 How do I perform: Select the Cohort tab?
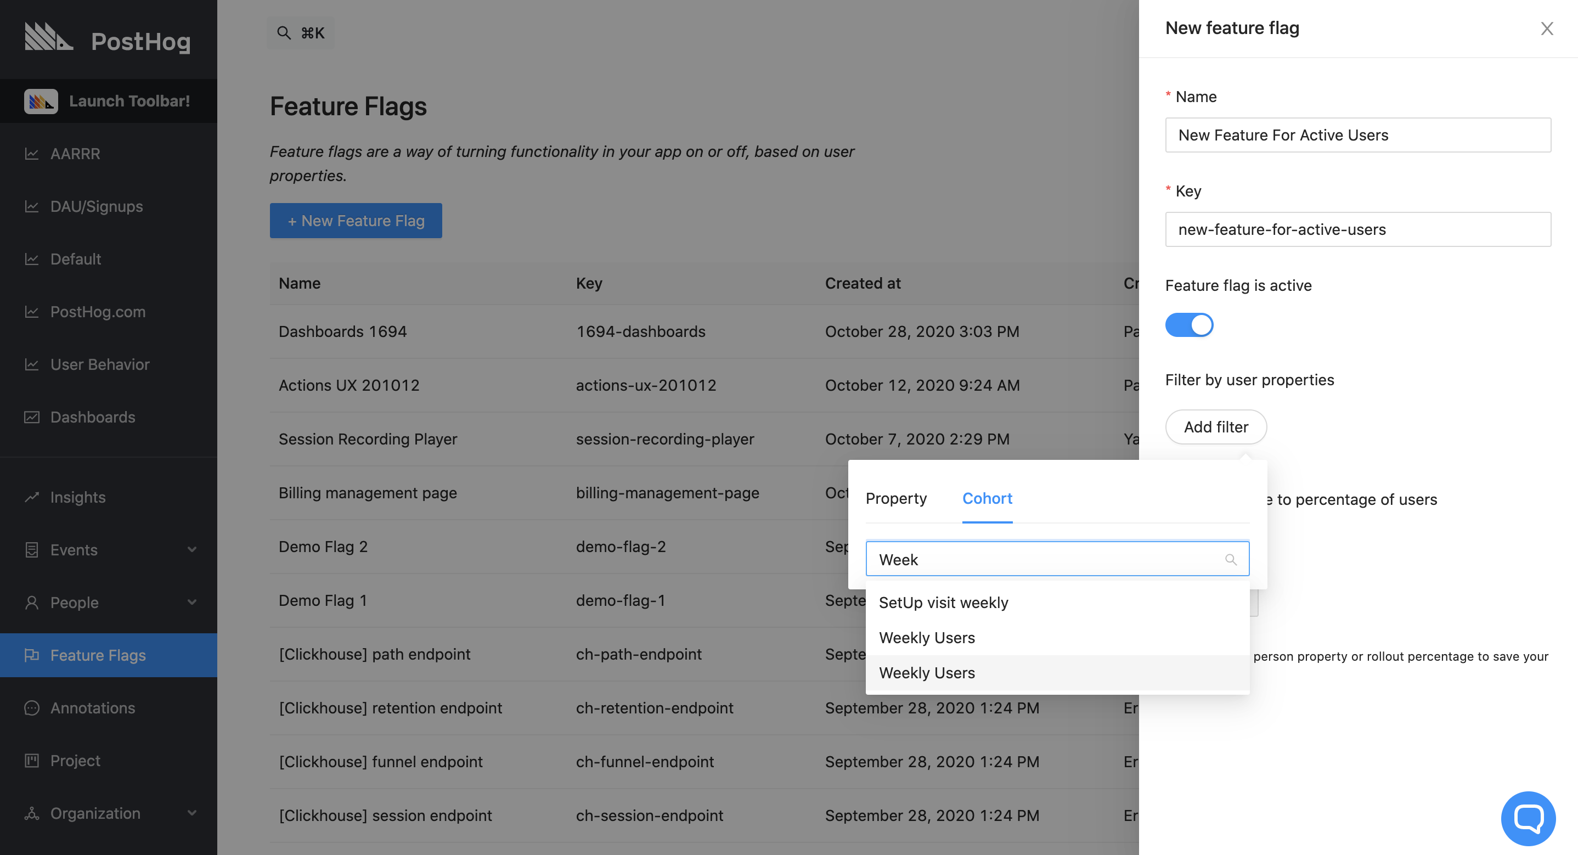click(987, 498)
